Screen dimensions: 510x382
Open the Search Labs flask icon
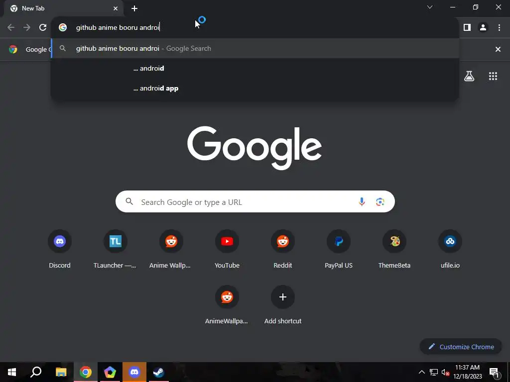click(x=469, y=76)
